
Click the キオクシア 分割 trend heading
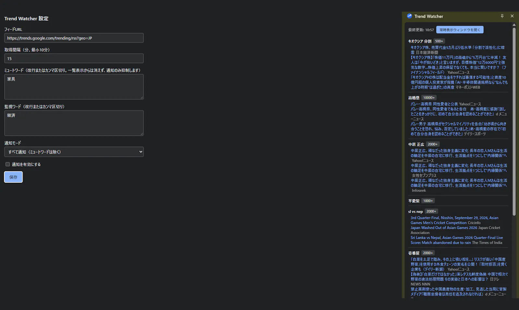pyautogui.click(x=420, y=41)
